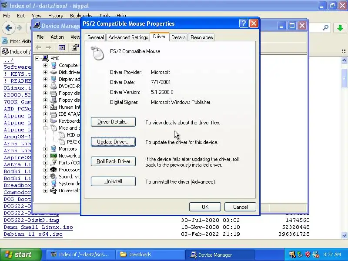Expand the Computer tree node

(x=46, y=66)
